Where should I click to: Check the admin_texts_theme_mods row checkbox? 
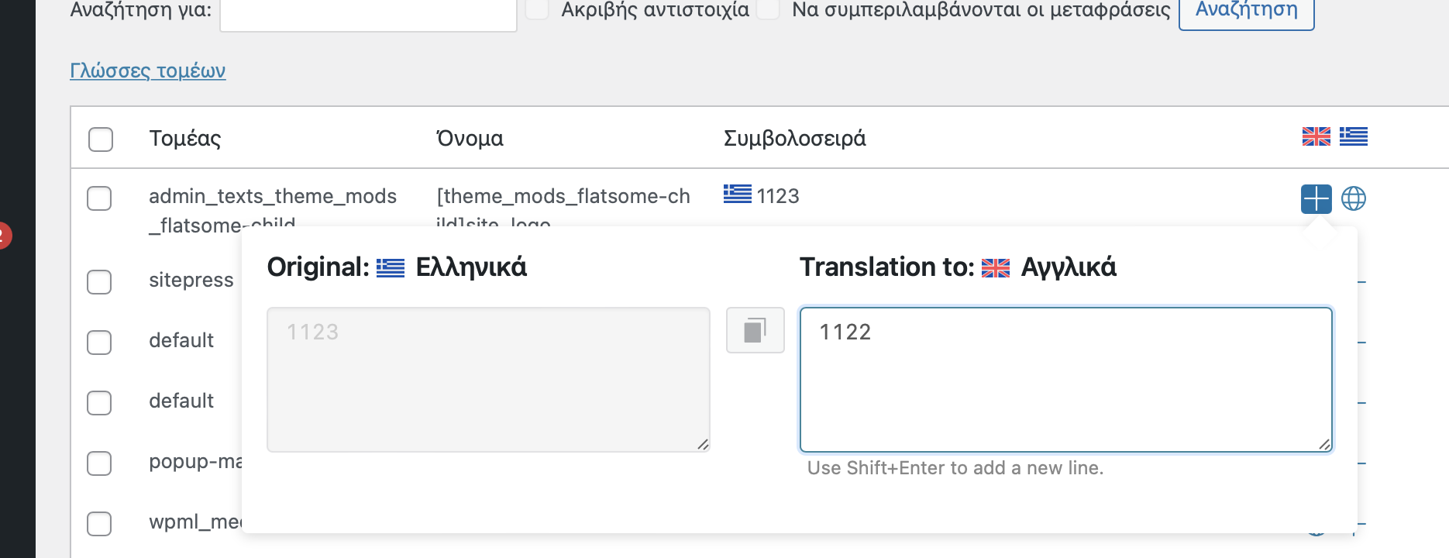click(99, 198)
